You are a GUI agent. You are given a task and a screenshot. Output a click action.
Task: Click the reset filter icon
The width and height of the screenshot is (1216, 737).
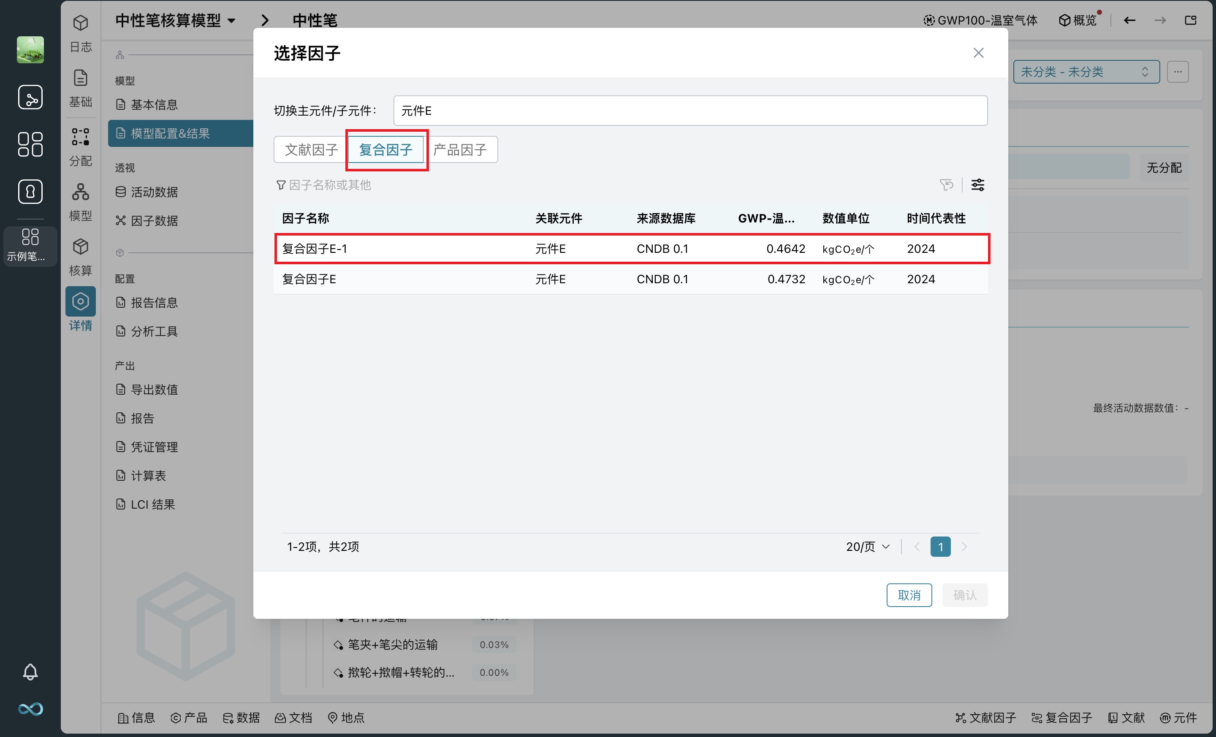[946, 185]
